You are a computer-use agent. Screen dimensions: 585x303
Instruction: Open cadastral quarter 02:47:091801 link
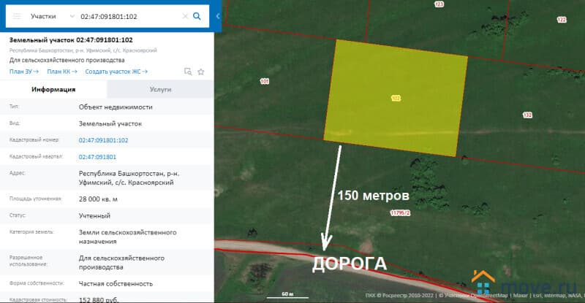[x=97, y=157]
